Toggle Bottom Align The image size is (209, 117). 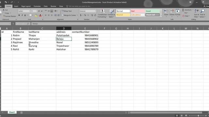(52, 11)
